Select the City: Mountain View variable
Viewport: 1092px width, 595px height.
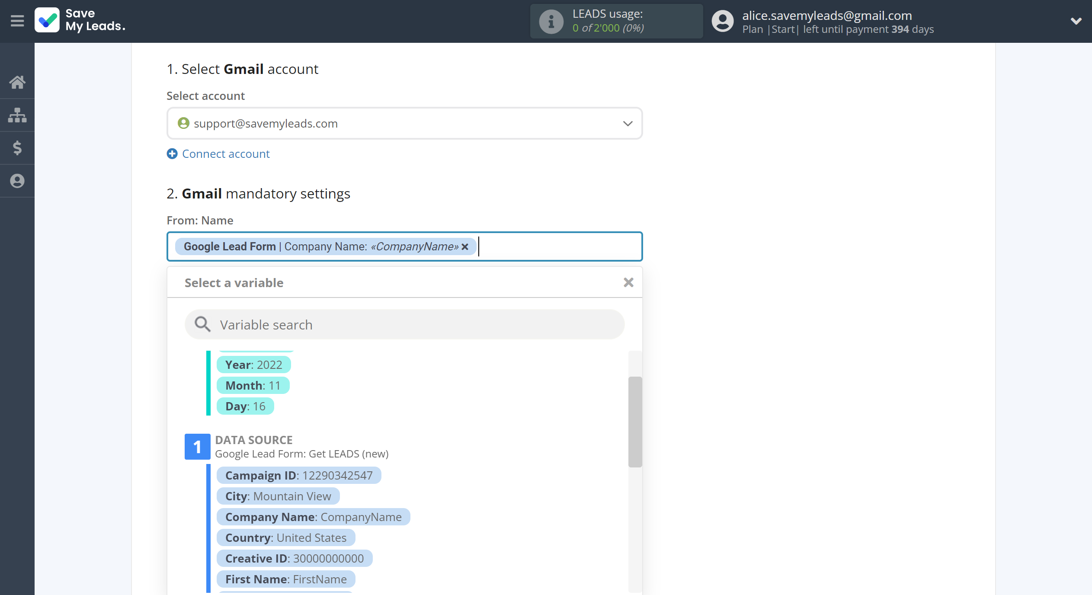(278, 496)
